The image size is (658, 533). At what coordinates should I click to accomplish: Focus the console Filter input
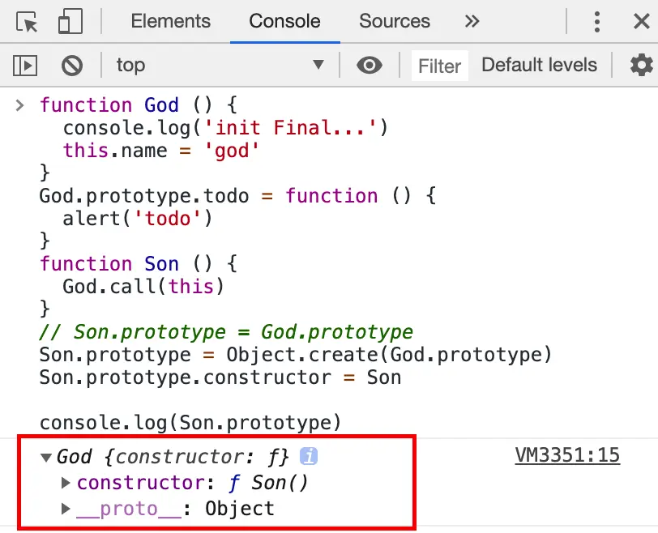coord(439,66)
